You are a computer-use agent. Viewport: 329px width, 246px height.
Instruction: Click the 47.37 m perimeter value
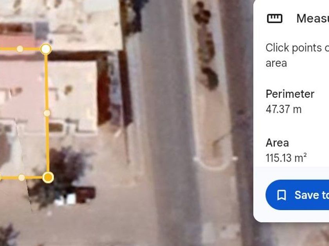tap(284, 109)
